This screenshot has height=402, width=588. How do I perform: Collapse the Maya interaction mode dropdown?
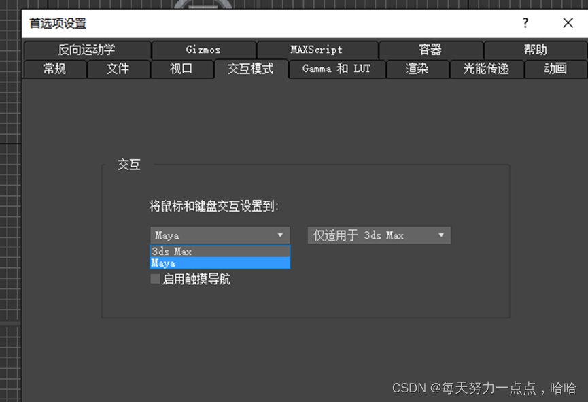point(220,235)
